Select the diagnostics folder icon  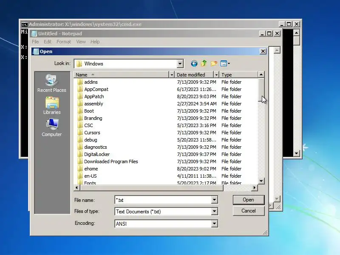[80, 147]
